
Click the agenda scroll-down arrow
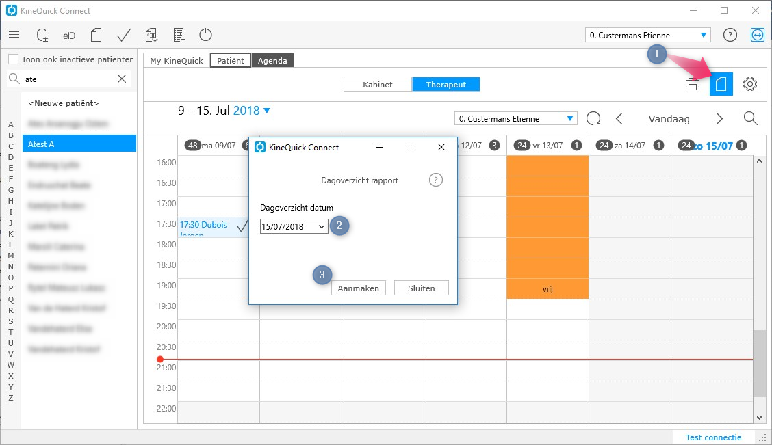point(759,417)
